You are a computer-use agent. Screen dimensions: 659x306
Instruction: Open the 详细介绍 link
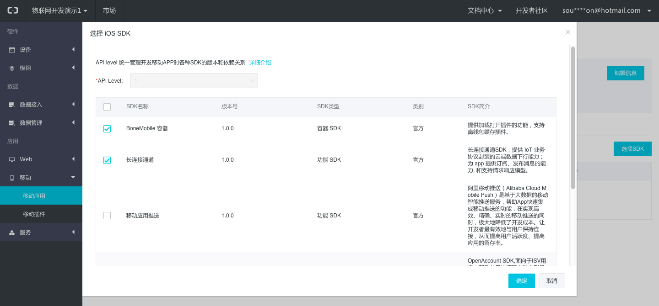pos(260,63)
